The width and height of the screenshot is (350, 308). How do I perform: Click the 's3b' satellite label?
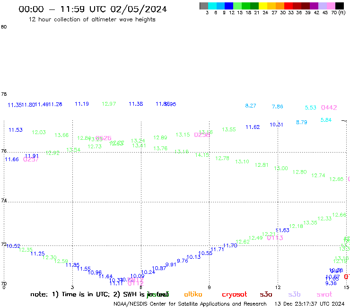point(294,294)
